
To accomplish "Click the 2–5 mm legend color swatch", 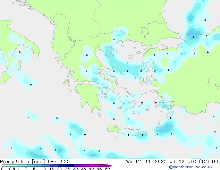I will pos(30,165).
